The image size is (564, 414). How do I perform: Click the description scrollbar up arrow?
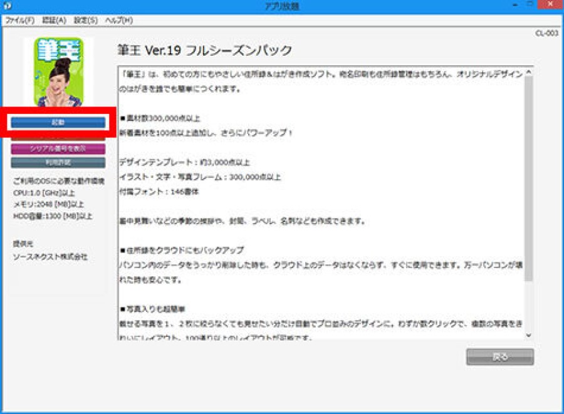(528, 72)
